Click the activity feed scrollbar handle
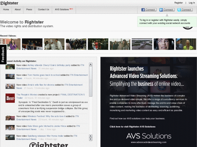Screen dimensions: 197x147 91,81
